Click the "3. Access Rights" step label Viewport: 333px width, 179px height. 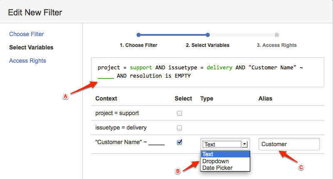(x=277, y=45)
